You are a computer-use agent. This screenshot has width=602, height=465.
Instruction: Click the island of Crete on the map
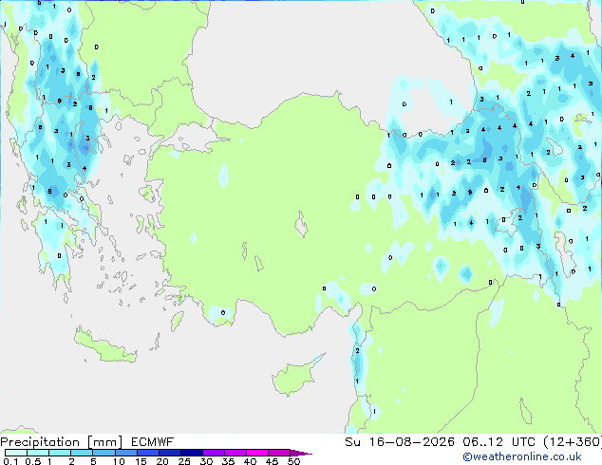coord(104,347)
